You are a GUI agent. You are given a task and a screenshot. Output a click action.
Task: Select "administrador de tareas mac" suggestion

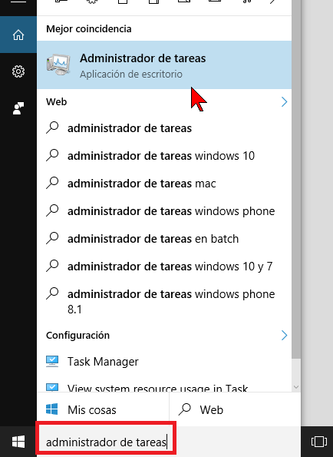(164, 184)
